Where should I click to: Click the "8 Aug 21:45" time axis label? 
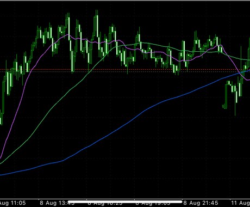tap(201, 203)
